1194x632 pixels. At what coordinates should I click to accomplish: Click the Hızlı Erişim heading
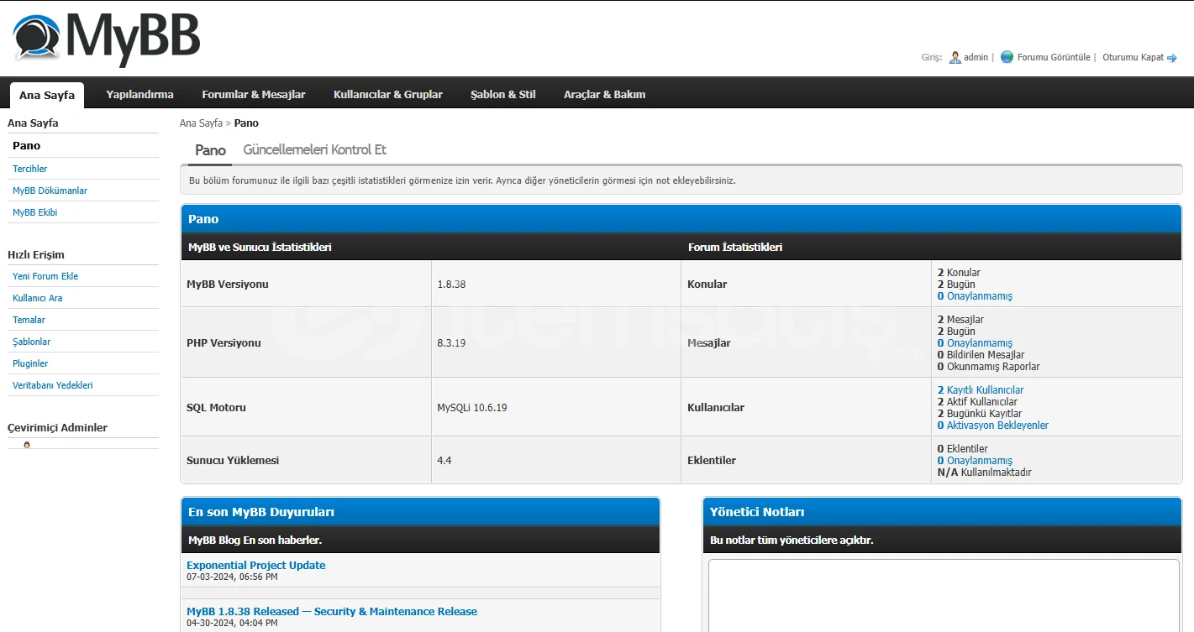(x=36, y=255)
